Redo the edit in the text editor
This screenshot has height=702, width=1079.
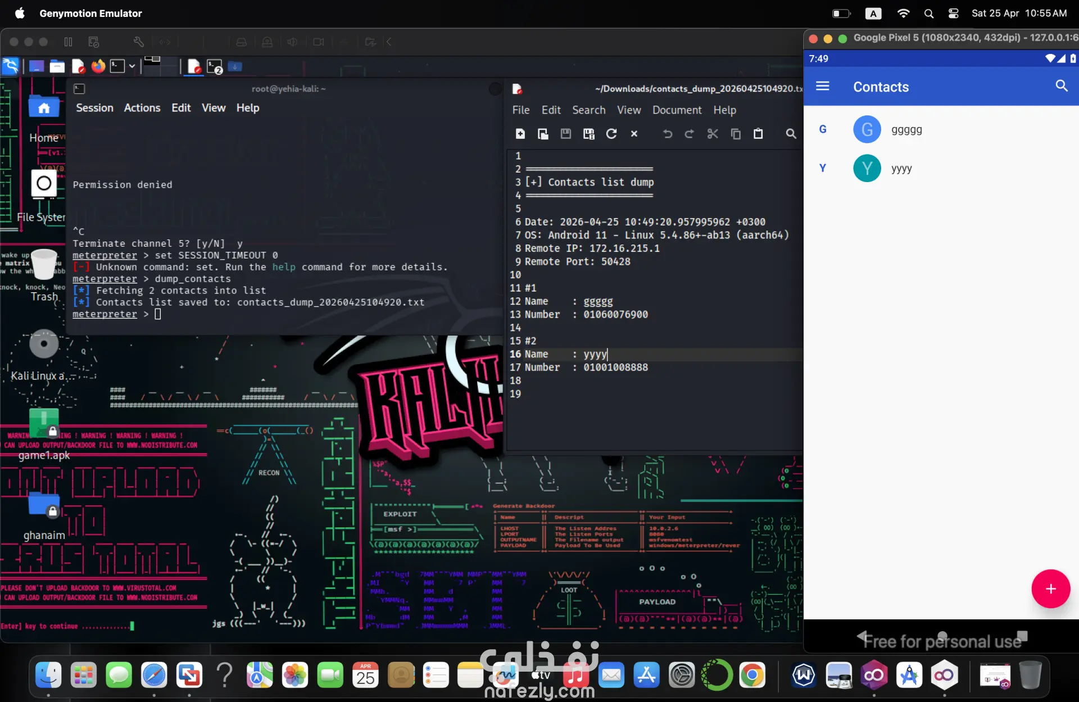690,134
